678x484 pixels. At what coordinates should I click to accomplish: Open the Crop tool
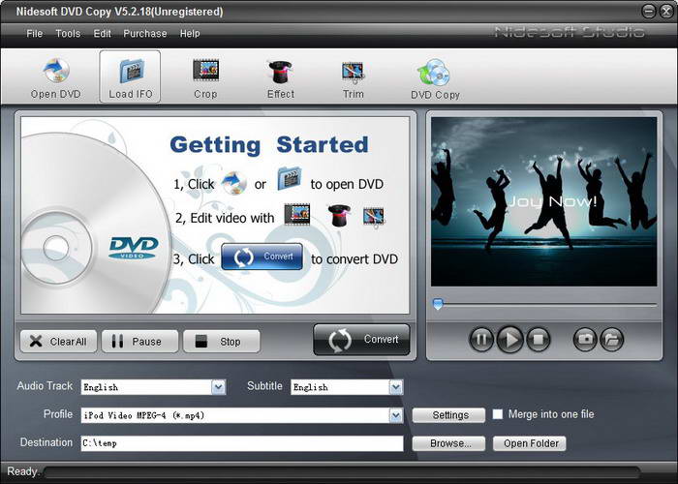(x=205, y=77)
